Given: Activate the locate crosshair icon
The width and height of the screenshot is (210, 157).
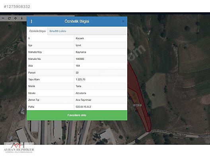Looking at the screenshot, I should point(16,18).
